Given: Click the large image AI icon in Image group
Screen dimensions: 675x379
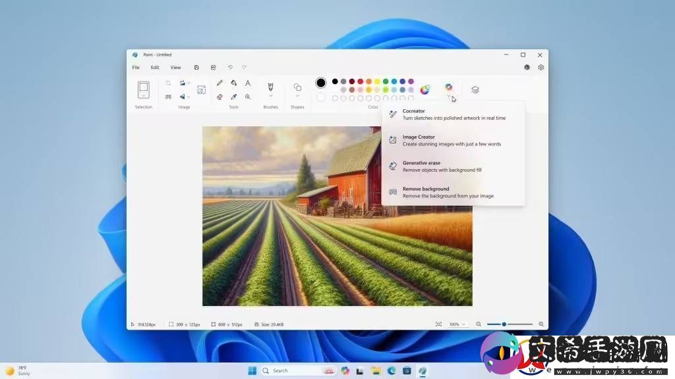Looking at the screenshot, I should click(x=201, y=89).
